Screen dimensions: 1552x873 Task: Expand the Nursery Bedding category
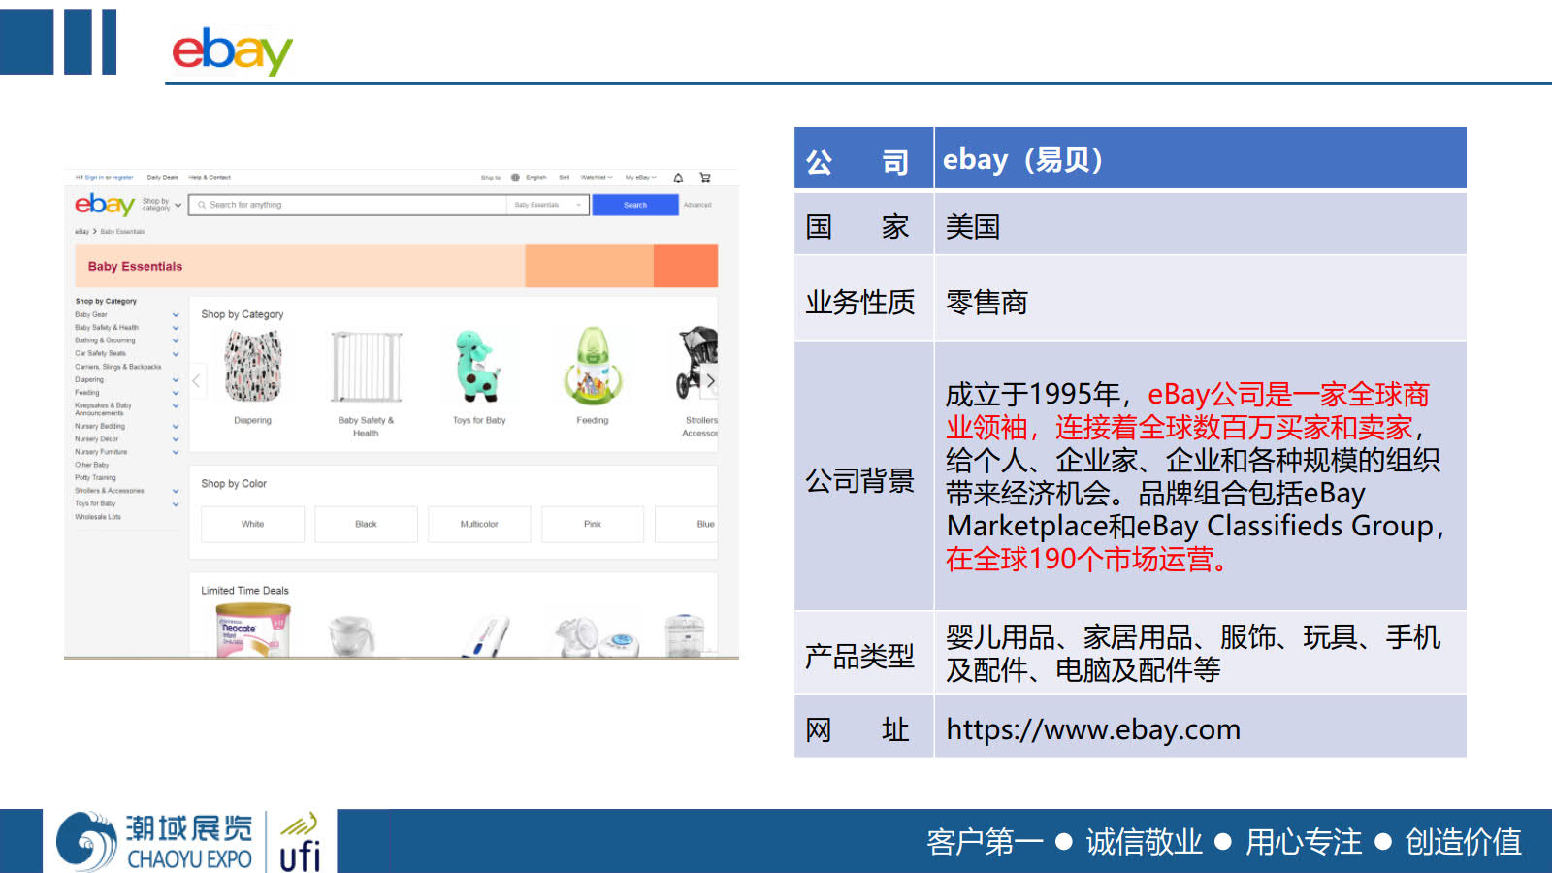(x=176, y=426)
